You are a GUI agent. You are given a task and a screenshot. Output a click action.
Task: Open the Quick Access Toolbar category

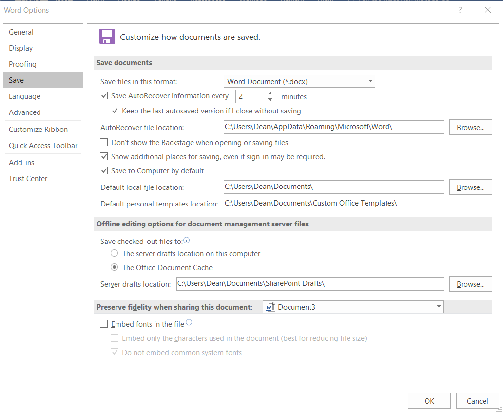pos(43,146)
